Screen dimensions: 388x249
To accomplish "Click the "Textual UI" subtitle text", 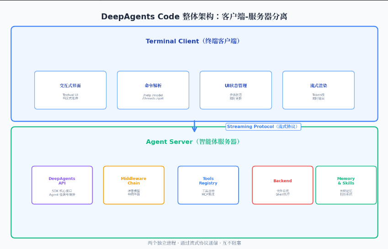I will click(x=70, y=95).
